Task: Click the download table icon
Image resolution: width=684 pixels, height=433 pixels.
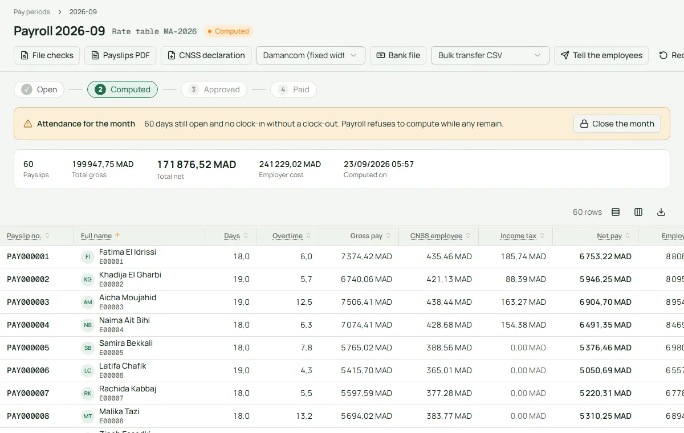Action: point(661,212)
